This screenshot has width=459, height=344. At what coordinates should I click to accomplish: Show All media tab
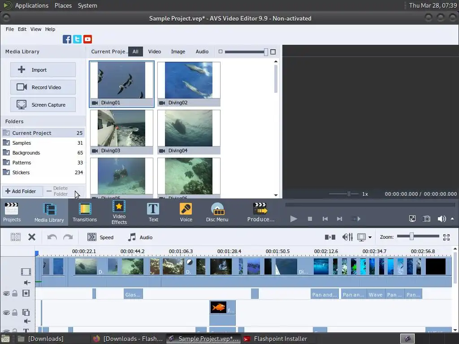tap(135, 52)
